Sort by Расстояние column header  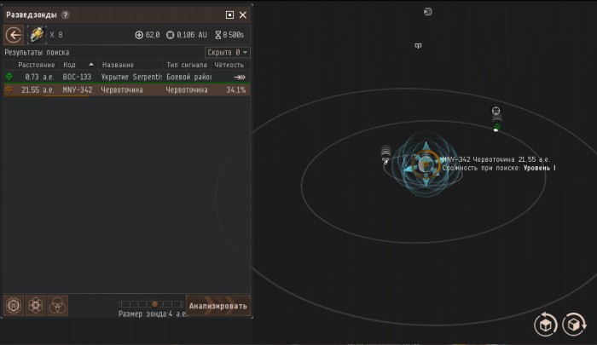(37, 65)
